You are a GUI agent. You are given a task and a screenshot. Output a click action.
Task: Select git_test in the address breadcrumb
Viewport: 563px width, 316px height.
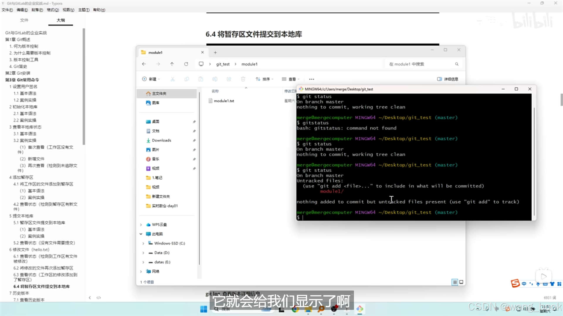pyautogui.click(x=223, y=64)
